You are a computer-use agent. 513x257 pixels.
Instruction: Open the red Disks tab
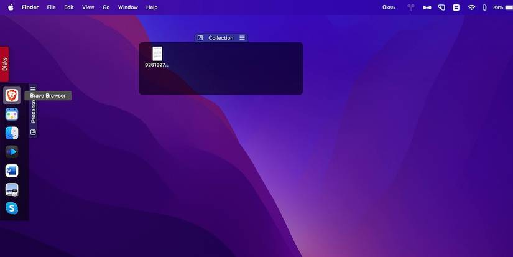coord(4,64)
